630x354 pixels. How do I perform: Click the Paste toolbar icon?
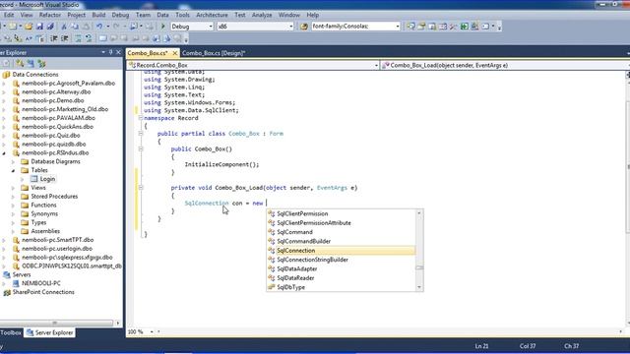coord(86,27)
